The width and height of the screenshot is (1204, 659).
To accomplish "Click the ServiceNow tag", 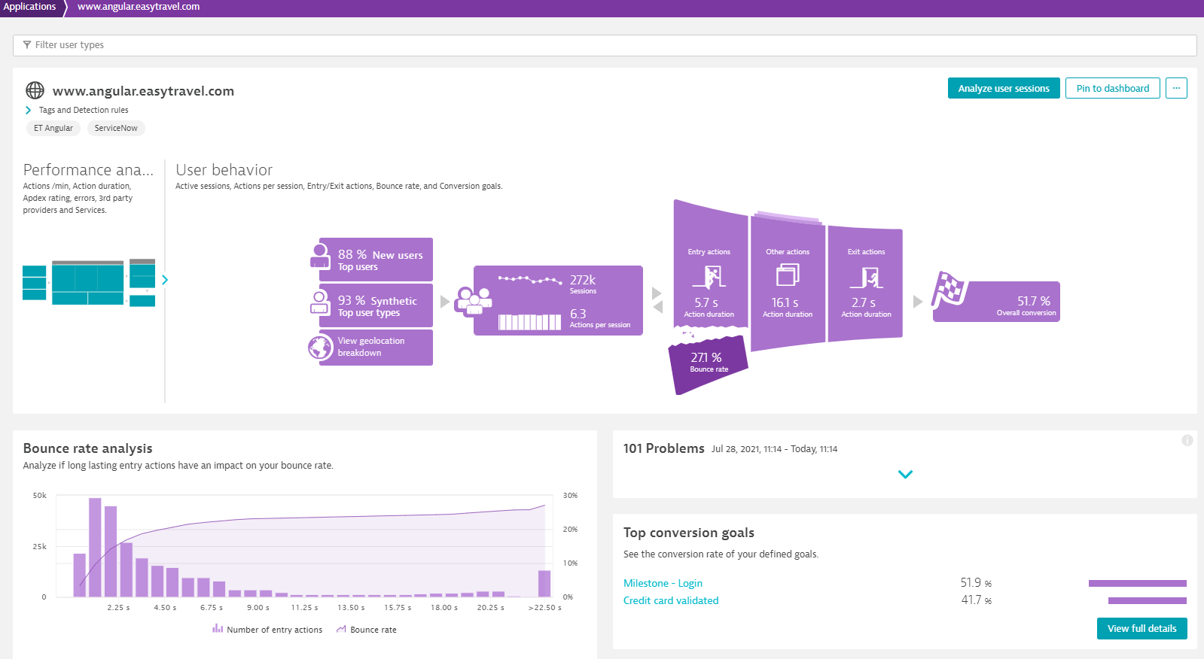I will click(x=116, y=128).
